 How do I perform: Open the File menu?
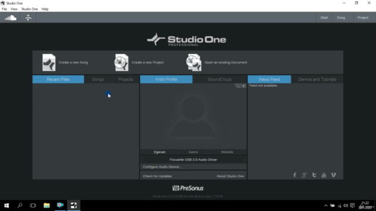pos(4,9)
